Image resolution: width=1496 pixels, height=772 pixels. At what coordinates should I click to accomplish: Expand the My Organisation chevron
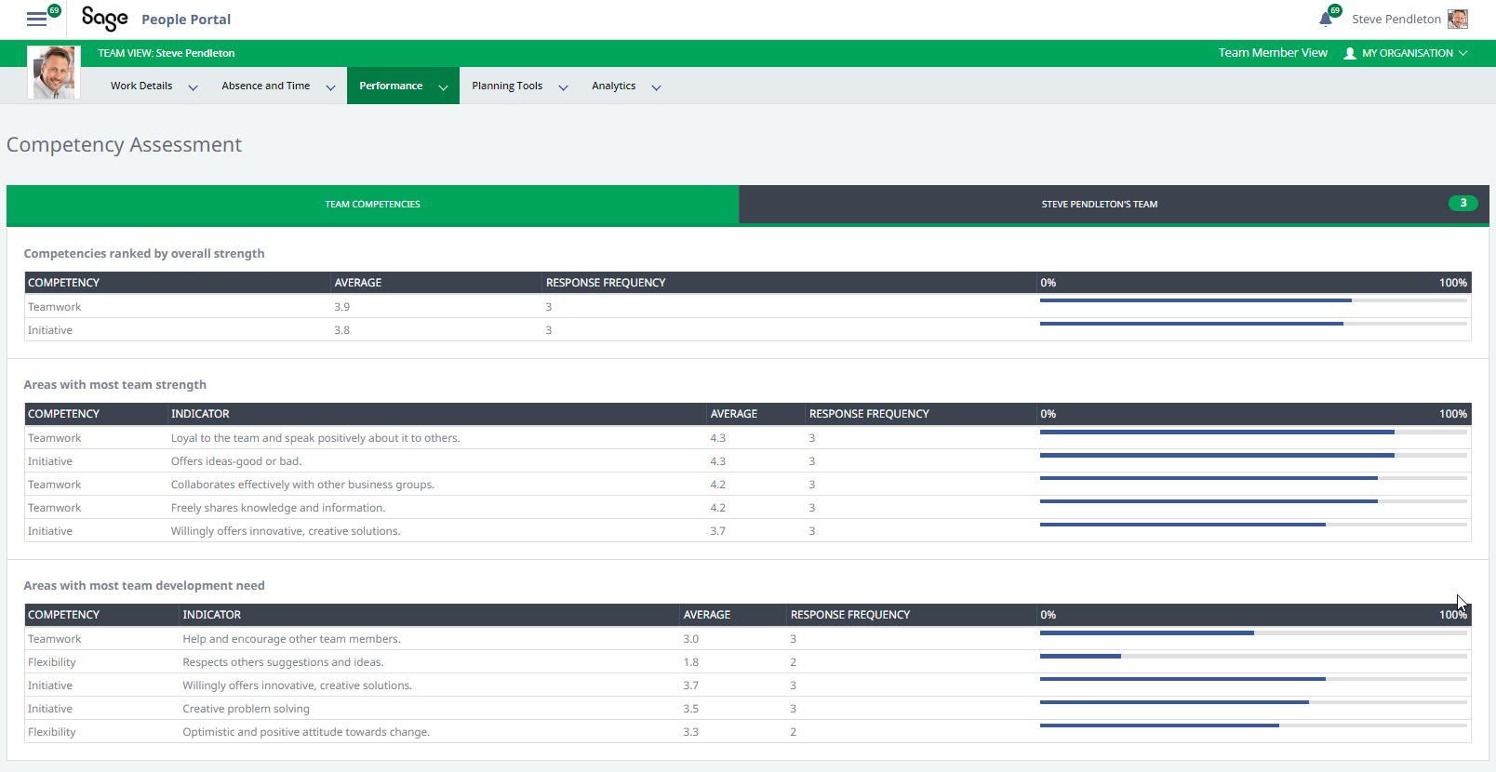coord(1463,53)
